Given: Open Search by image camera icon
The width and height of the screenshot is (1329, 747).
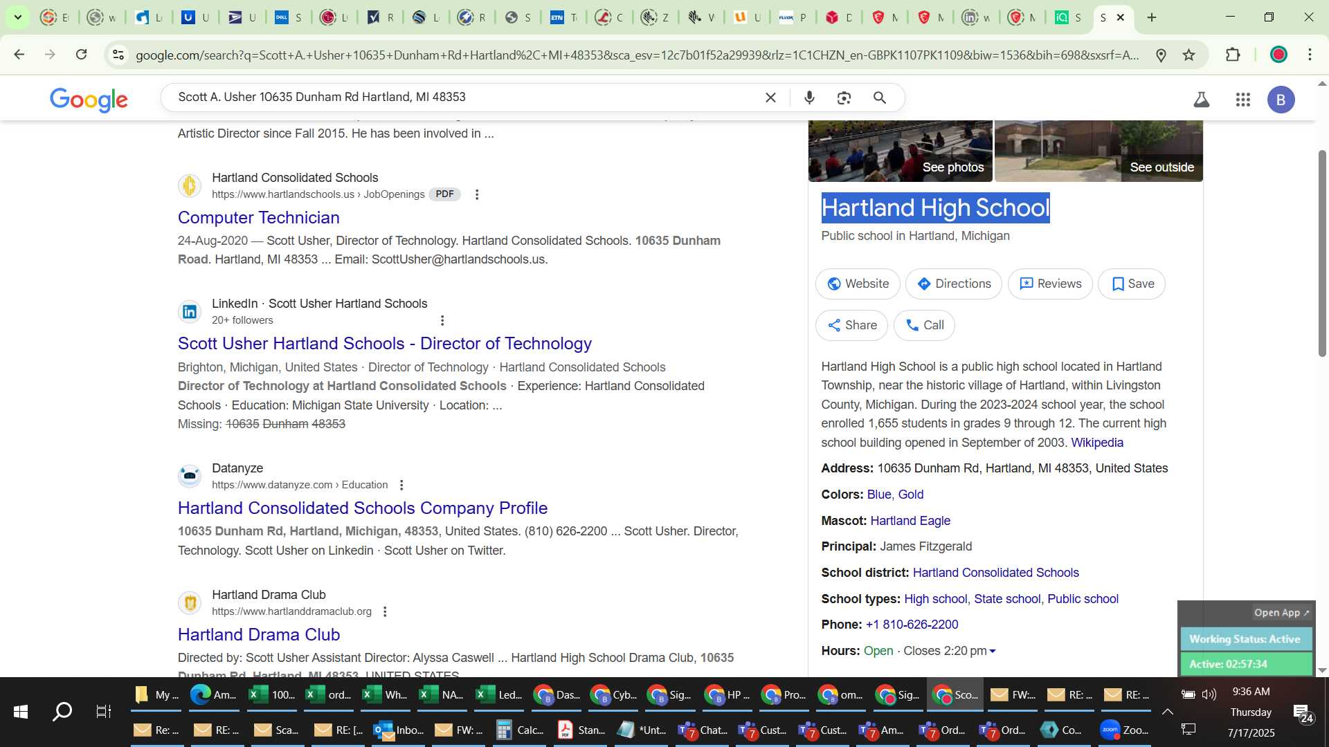Looking at the screenshot, I should [x=844, y=98].
